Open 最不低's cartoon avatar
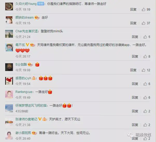The image size is (156, 142). pos(9,48)
